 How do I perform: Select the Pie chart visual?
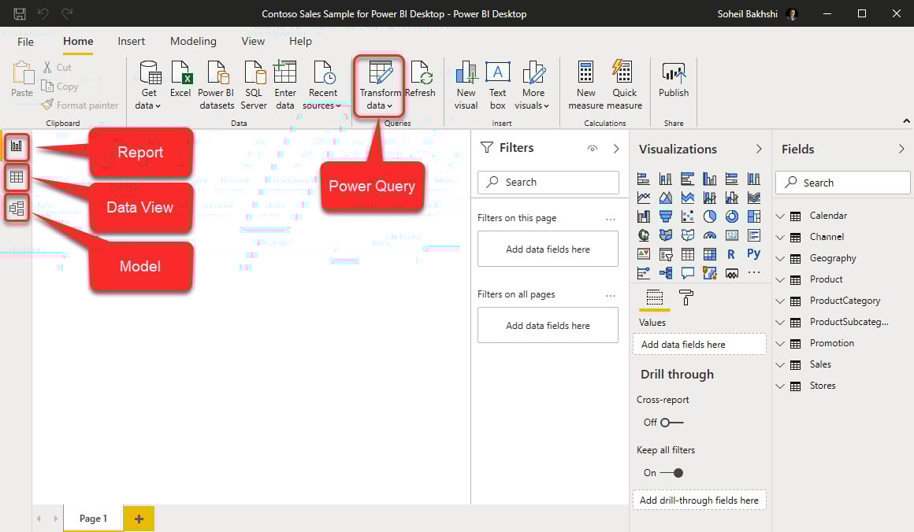click(709, 216)
